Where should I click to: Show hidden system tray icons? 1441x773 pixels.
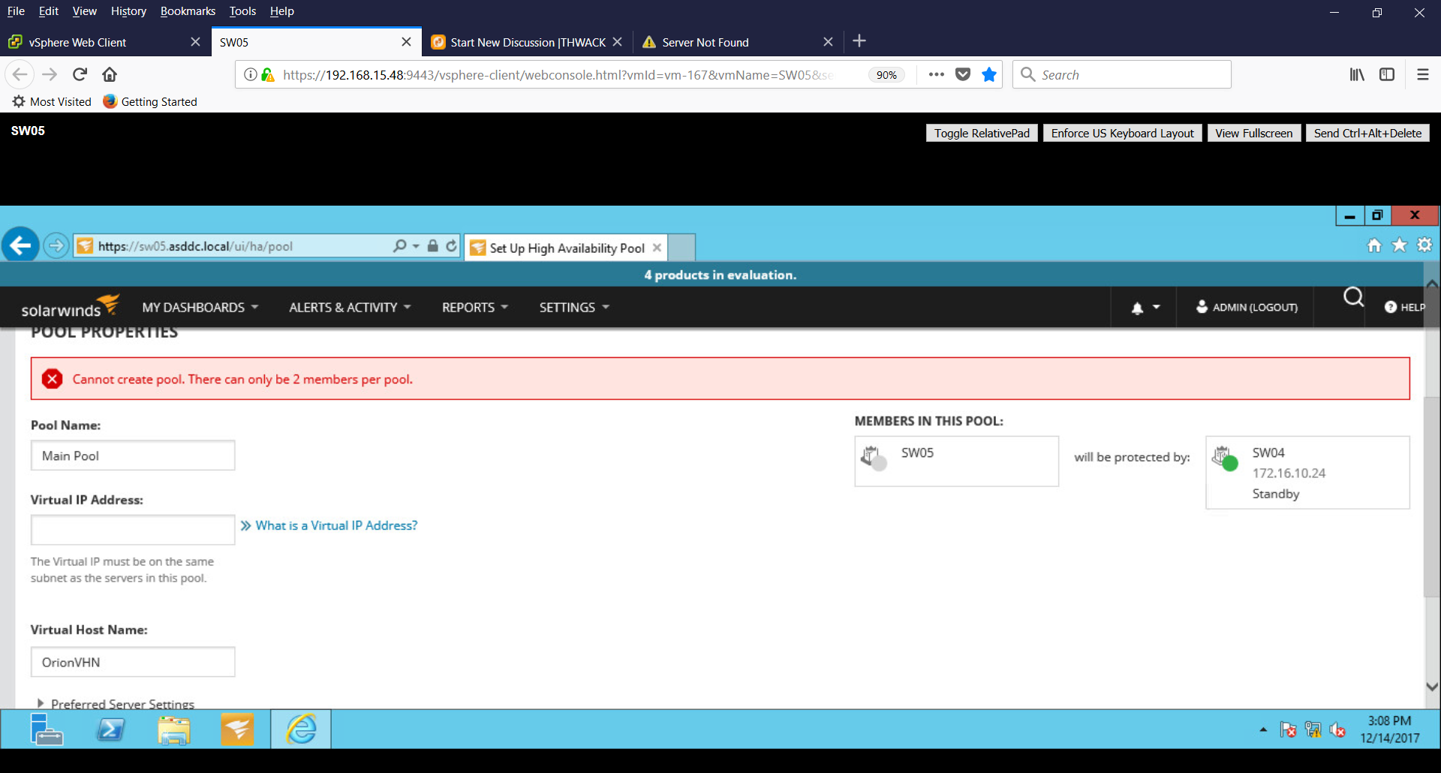pos(1263,729)
